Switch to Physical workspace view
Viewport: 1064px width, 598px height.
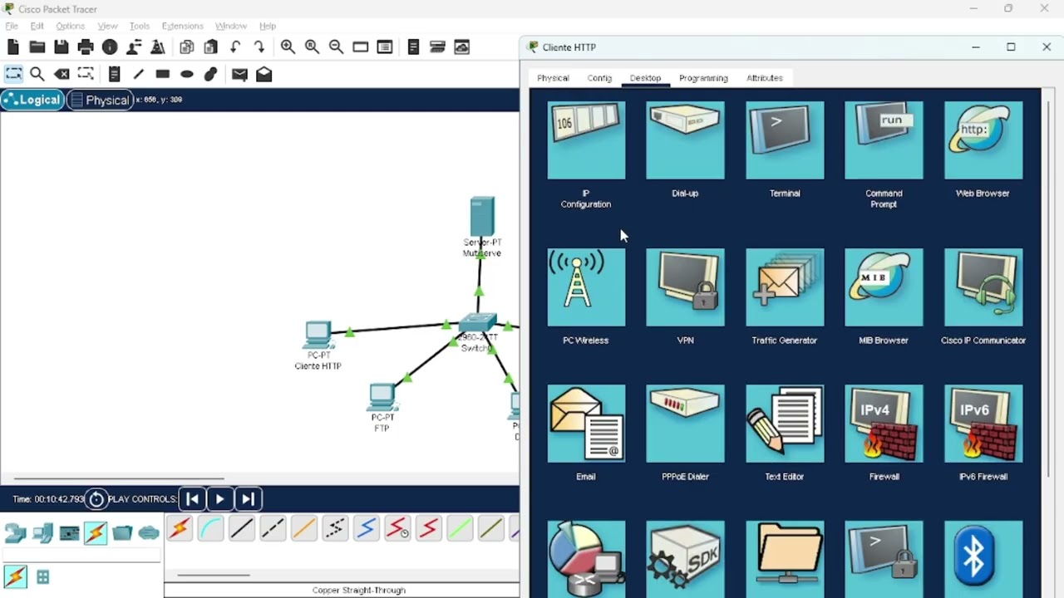101,100
